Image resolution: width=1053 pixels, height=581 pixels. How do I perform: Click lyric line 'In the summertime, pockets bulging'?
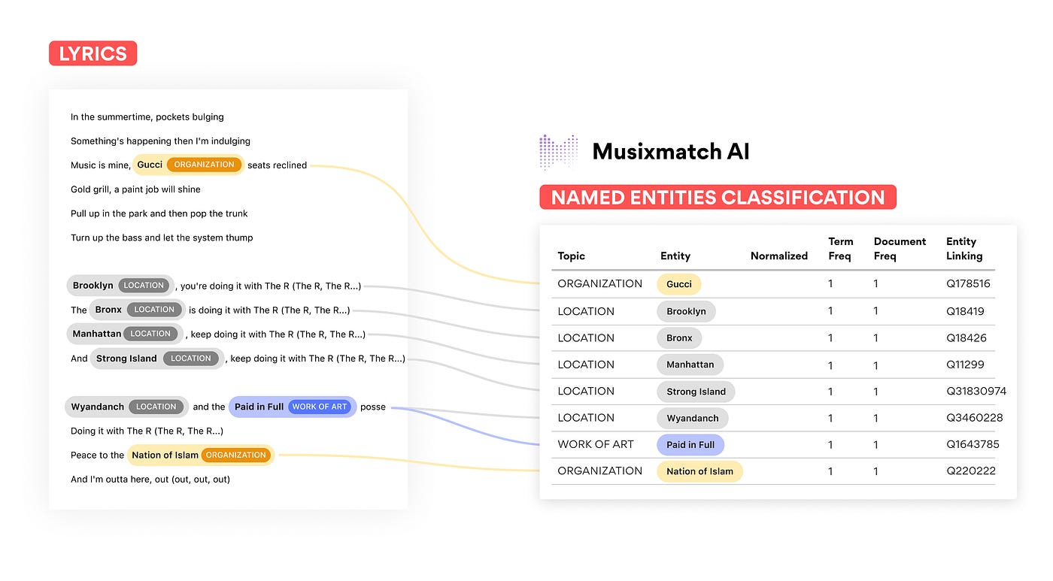(147, 117)
